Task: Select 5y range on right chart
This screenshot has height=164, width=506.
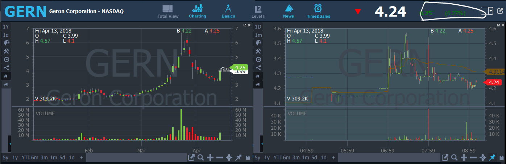Action: tap(258, 157)
